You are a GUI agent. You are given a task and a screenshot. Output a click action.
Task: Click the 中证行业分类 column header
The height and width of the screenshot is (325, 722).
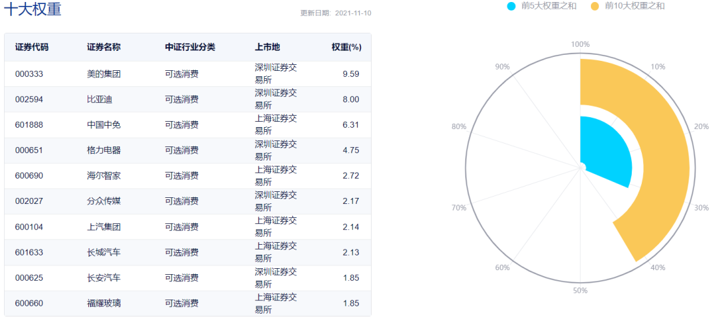[190, 47]
